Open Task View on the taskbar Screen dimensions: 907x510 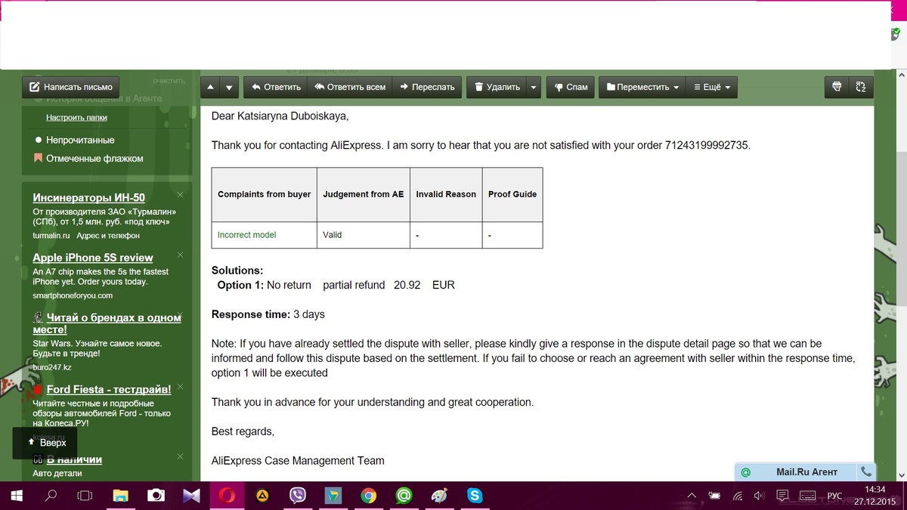pos(85,496)
